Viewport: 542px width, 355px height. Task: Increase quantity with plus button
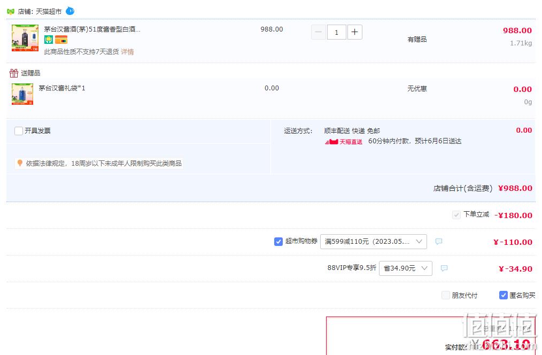pyautogui.click(x=354, y=32)
